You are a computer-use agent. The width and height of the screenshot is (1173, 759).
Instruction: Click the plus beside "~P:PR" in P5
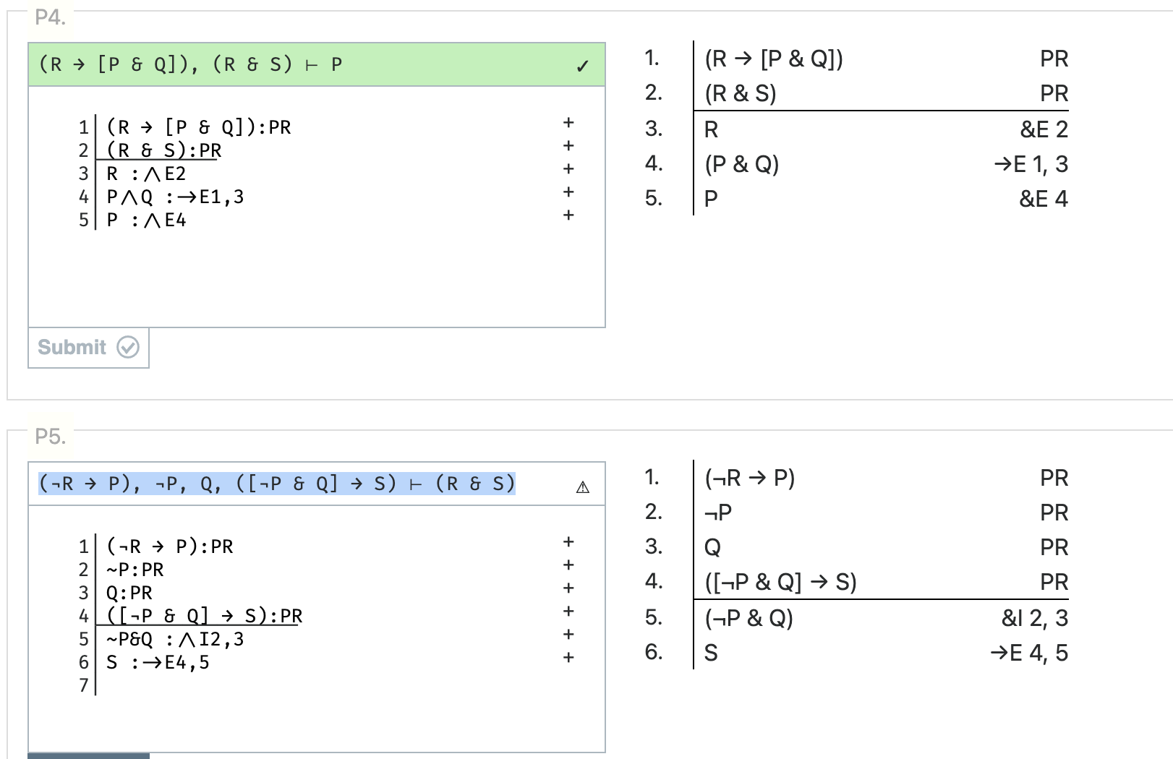pos(568,565)
